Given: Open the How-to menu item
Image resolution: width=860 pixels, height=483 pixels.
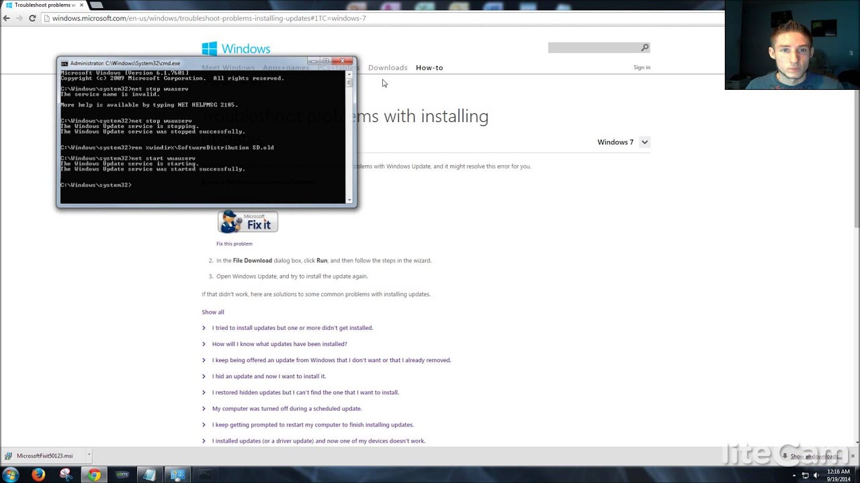Looking at the screenshot, I should click(x=429, y=68).
